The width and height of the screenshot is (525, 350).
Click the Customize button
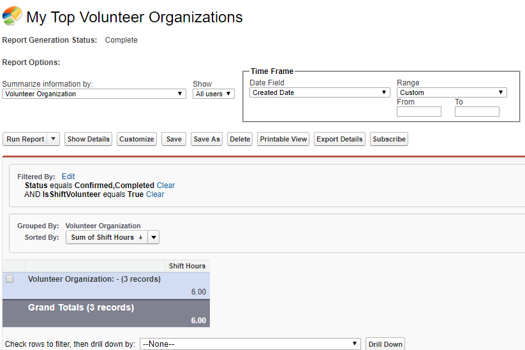click(x=137, y=139)
